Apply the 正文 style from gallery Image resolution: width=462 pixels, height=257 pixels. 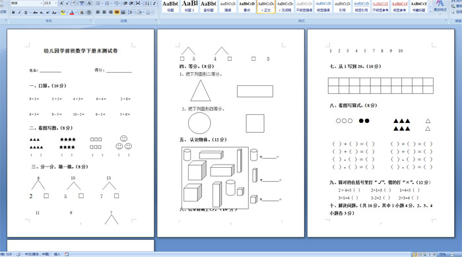coord(266,7)
